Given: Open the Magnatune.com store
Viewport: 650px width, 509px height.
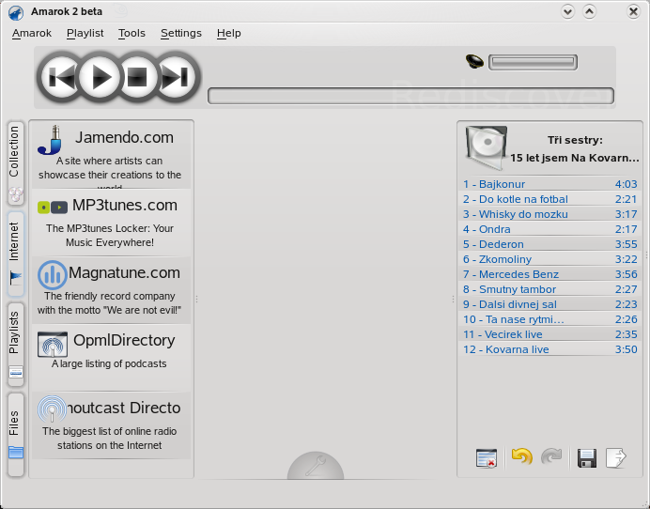Looking at the screenshot, I should (x=111, y=289).
